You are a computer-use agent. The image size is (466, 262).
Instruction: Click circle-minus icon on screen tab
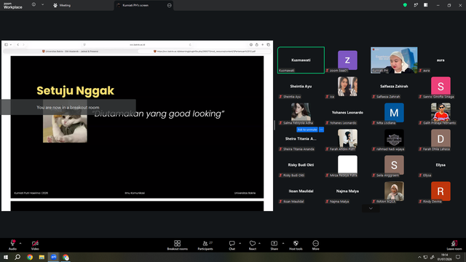[x=170, y=5]
